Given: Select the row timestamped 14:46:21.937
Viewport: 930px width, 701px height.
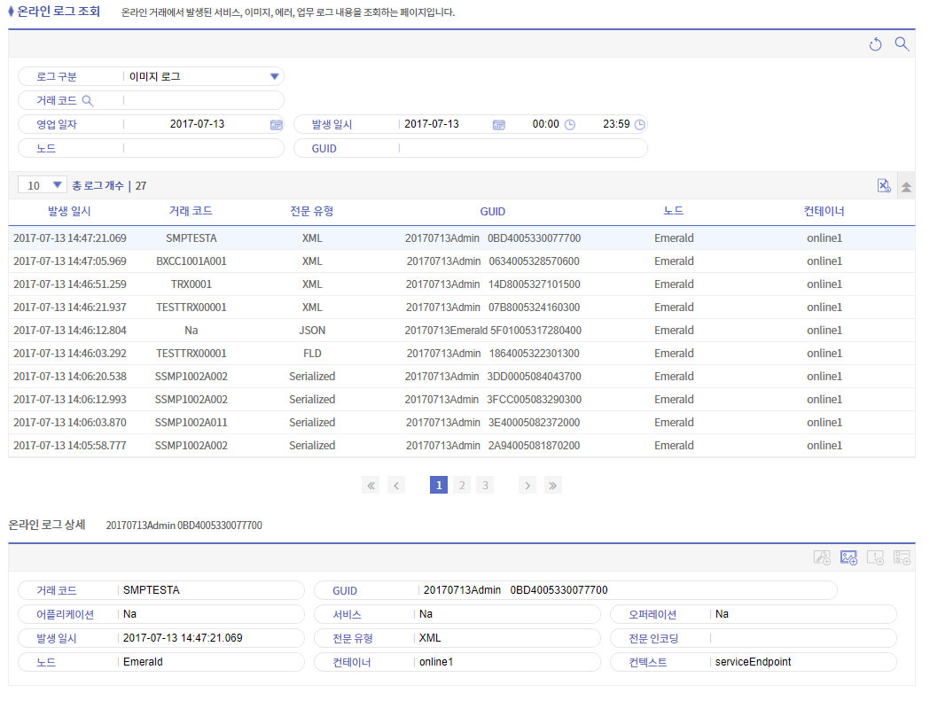Looking at the screenshot, I should click(461, 308).
